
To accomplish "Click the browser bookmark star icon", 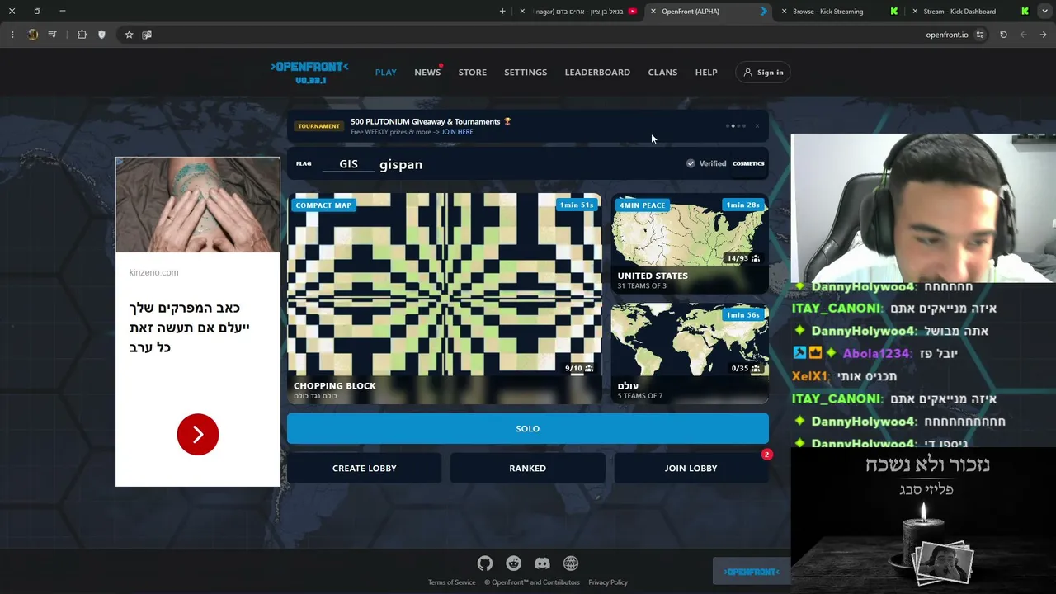I will pyautogui.click(x=129, y=35).
